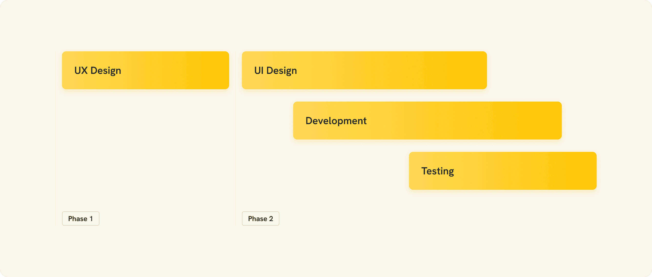Click the 'UX Design' text
The height and width of the screenshot is (277, 652).
pos(98,71)
